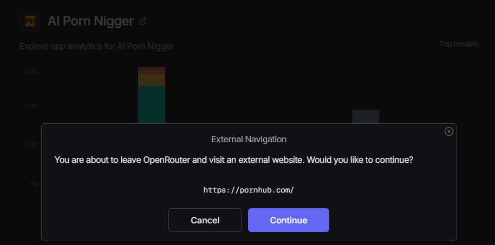Click the 14M y-axis label

[31, 145]
